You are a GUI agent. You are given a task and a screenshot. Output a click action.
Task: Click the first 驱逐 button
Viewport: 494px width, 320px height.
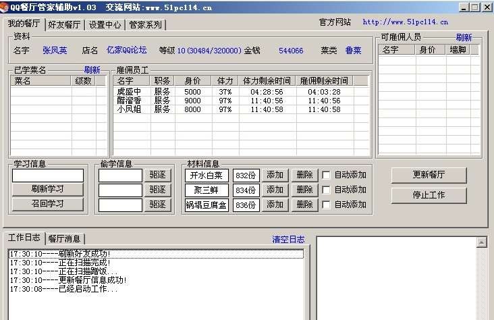(x=157, y=175)
